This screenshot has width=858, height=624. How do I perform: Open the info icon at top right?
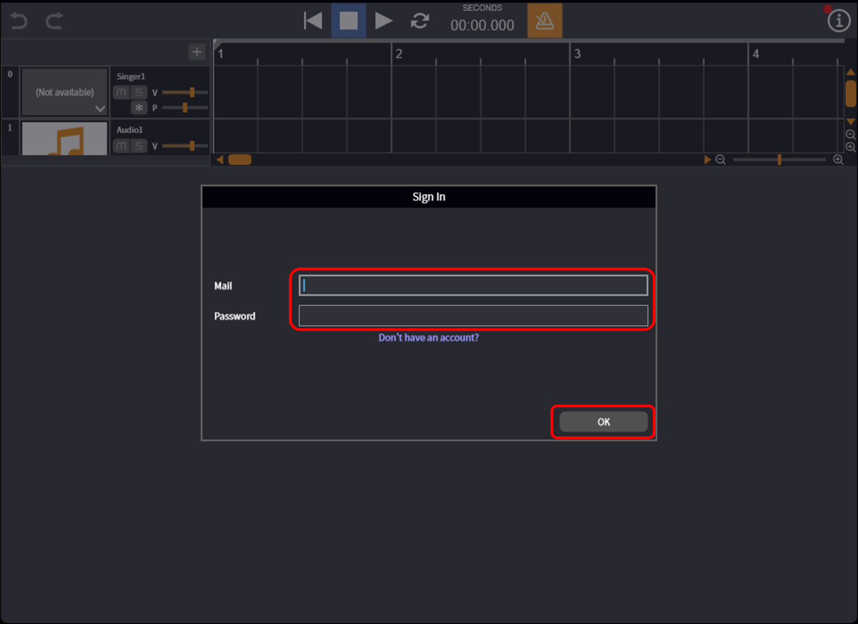tap(839, 21)
